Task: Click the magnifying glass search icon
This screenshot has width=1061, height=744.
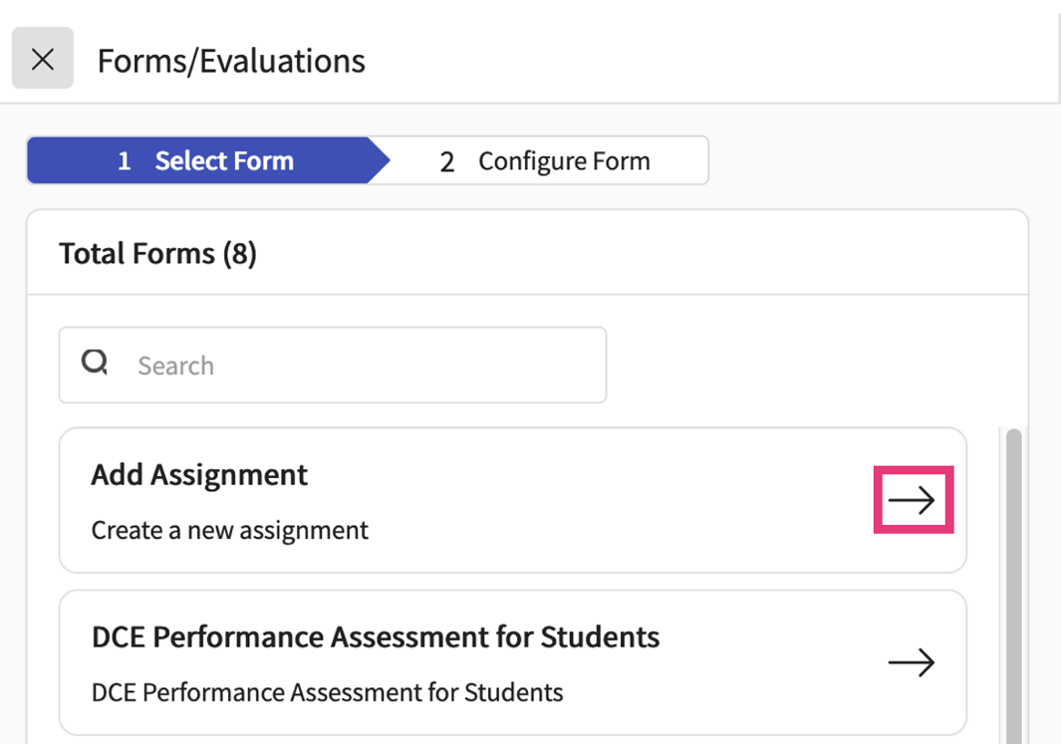Action: tap(95, 364)
